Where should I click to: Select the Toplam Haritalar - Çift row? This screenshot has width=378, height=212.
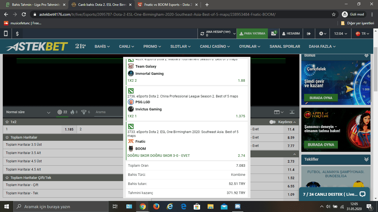(63, 185)
